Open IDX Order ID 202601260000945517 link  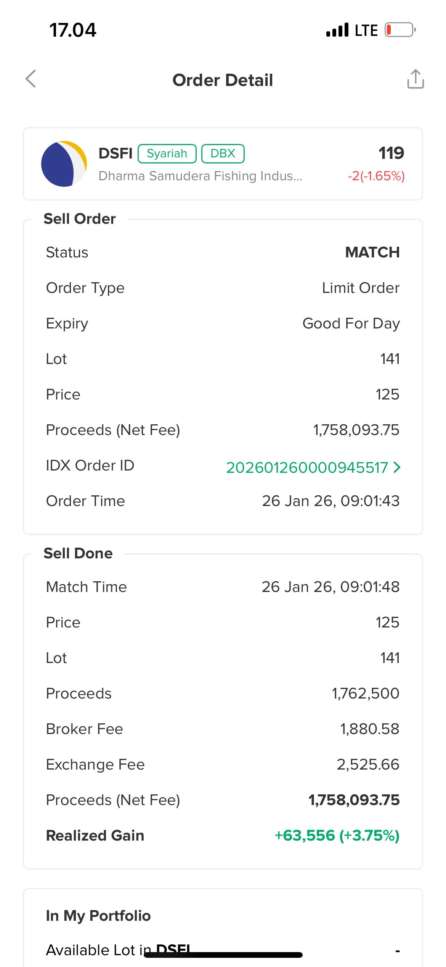(x=307, y=467)
